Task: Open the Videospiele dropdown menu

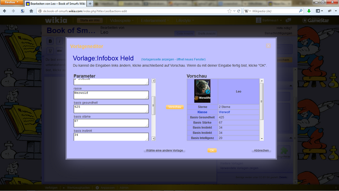Action: [x=122, y=21]
